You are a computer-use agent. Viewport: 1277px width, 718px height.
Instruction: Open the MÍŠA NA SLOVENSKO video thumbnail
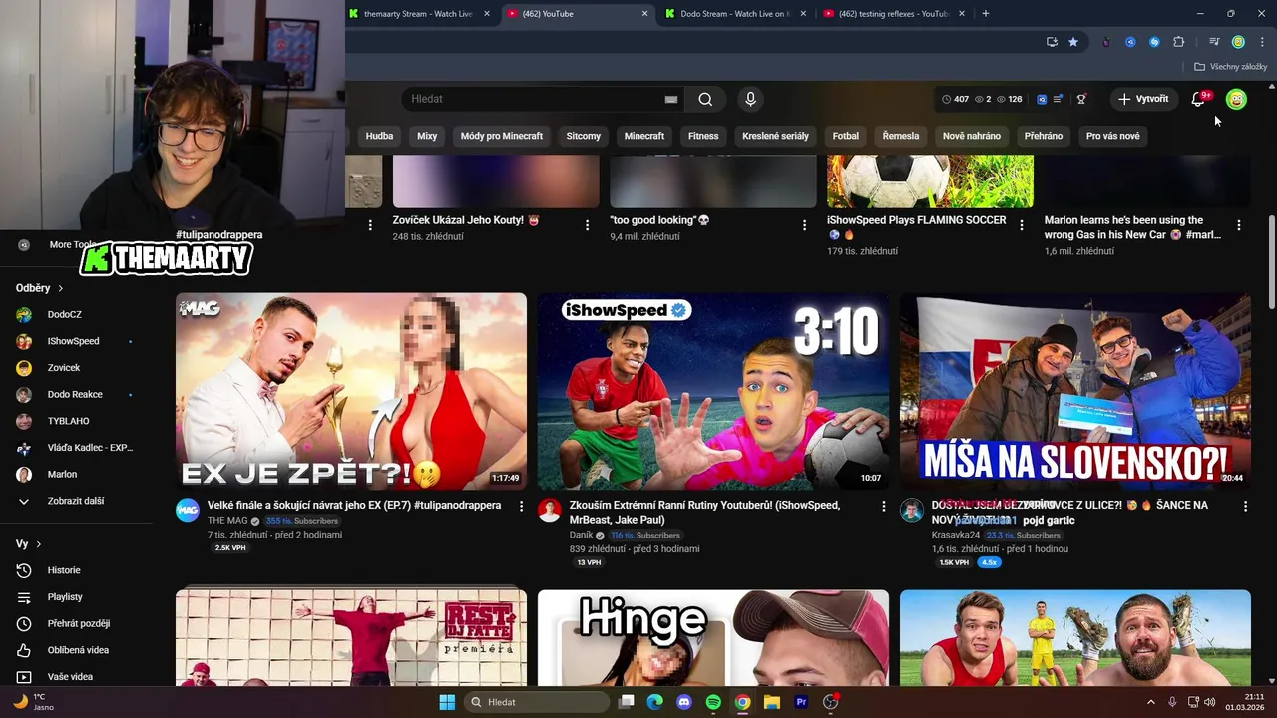[1075, 391]
